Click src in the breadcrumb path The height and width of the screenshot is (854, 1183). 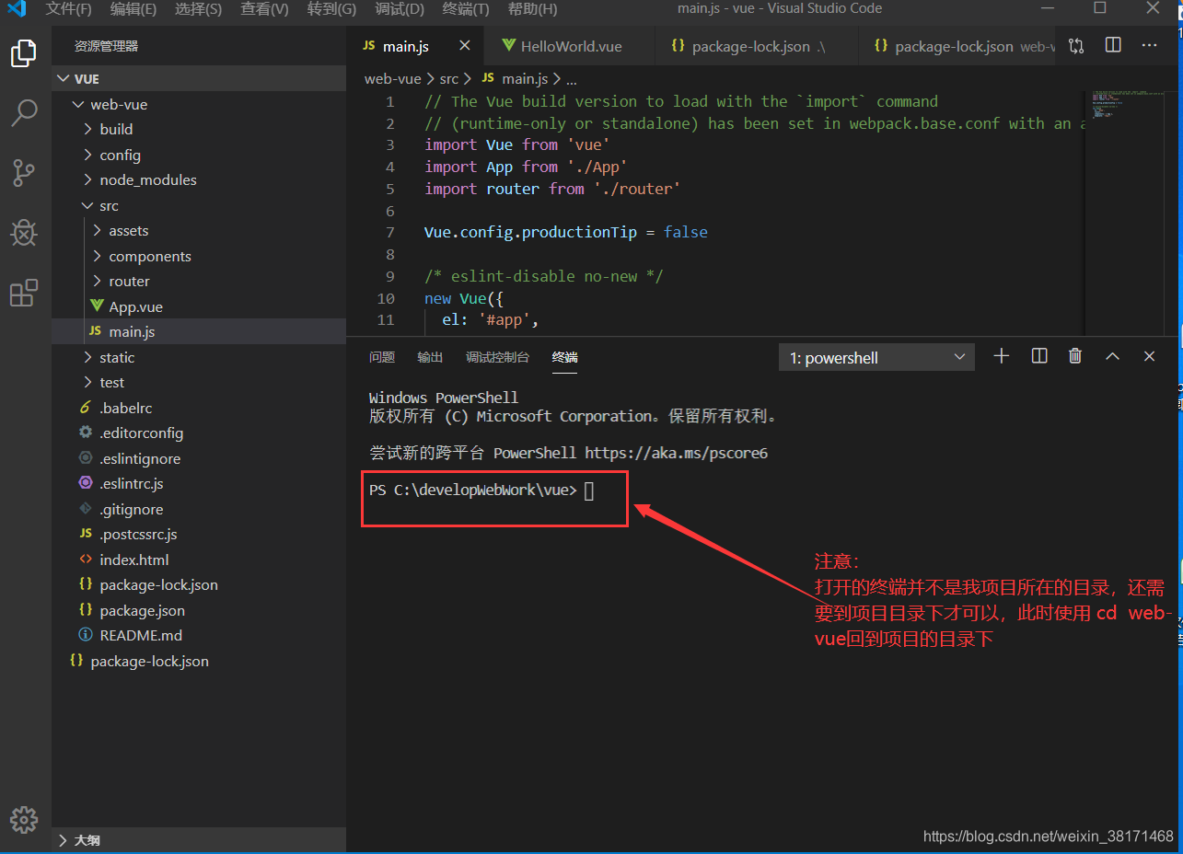click(448, 79)
